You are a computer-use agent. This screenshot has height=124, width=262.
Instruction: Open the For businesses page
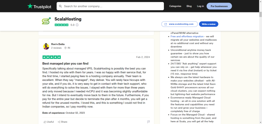pyautogui.click(x=219, y=6)
